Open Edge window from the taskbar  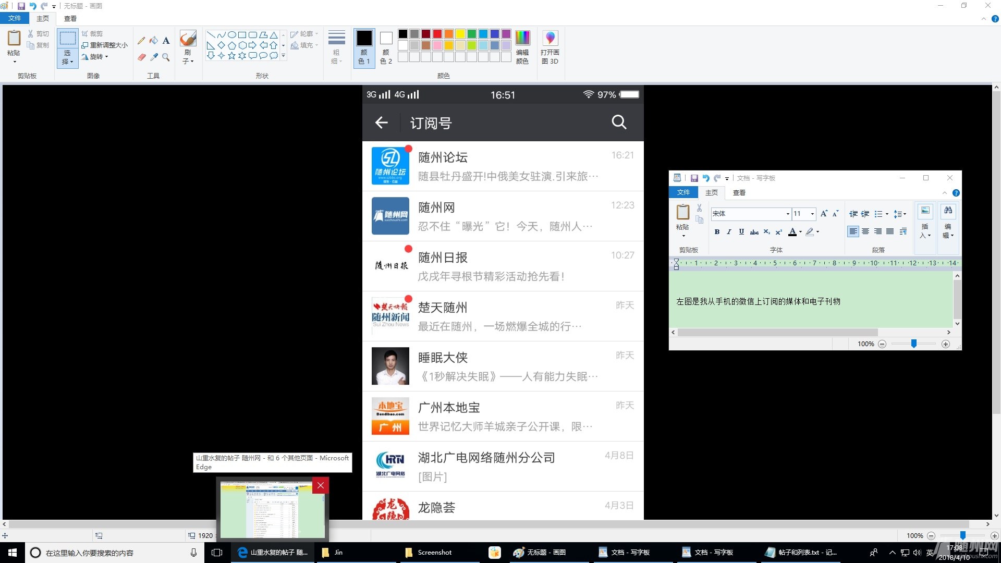(273, 553)
